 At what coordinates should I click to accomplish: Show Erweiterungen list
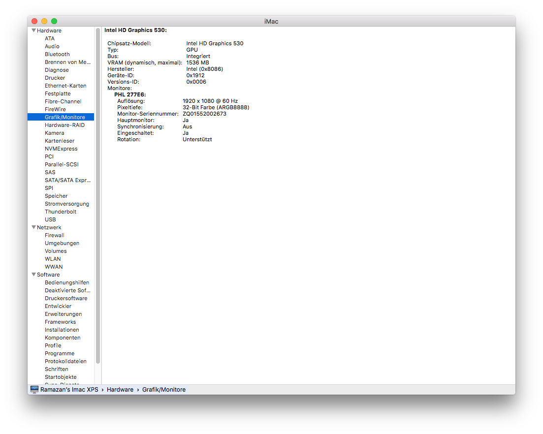[63, 314]
